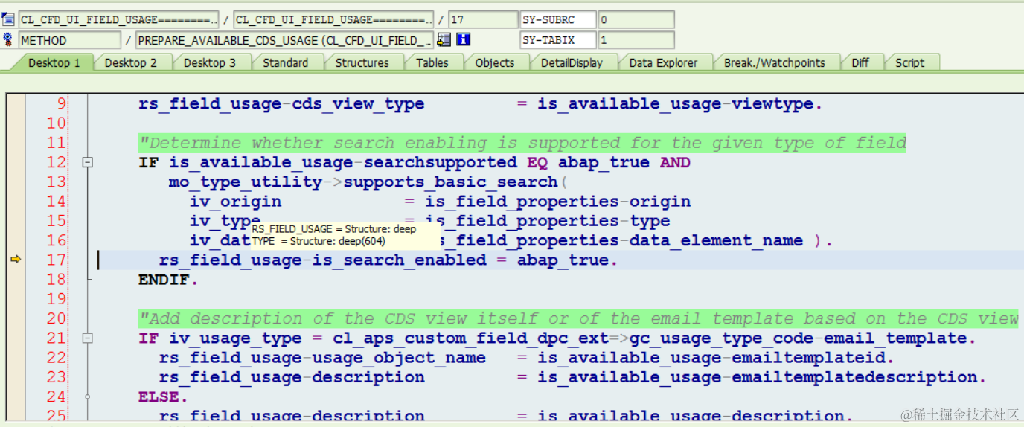Click the SY-TABIX label field
This screenshot has height=427, width=1024.
(558, 40)
